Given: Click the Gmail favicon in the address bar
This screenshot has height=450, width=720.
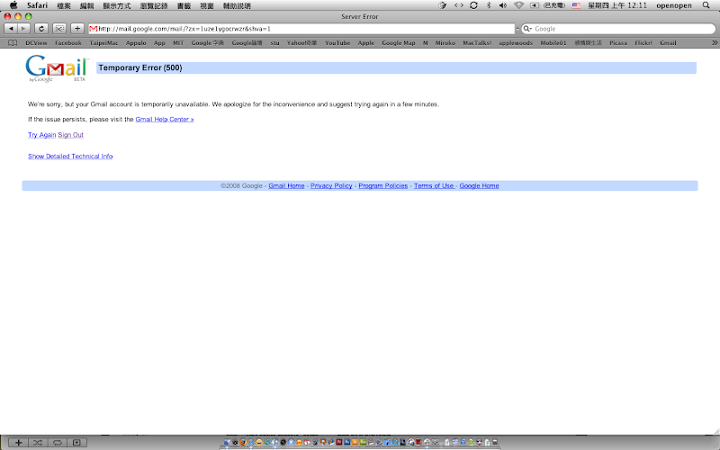Looking at the screenshot, I should point(94,29).
